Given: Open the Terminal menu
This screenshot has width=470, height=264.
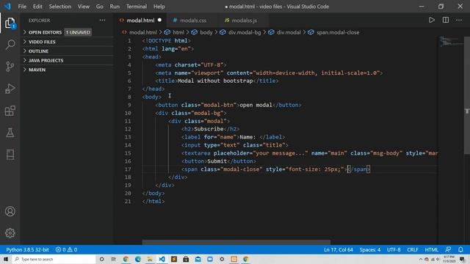Looking at the screenshot, I should (137, 7).
